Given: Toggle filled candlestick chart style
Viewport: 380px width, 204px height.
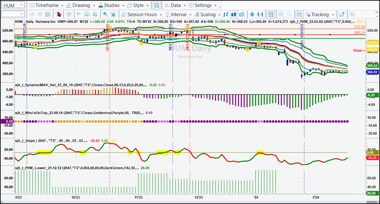Looking at the screenshot, I should 234,15.
